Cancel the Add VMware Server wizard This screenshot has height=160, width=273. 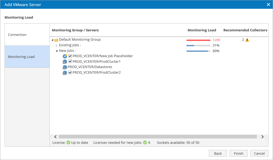pos(259,153)
